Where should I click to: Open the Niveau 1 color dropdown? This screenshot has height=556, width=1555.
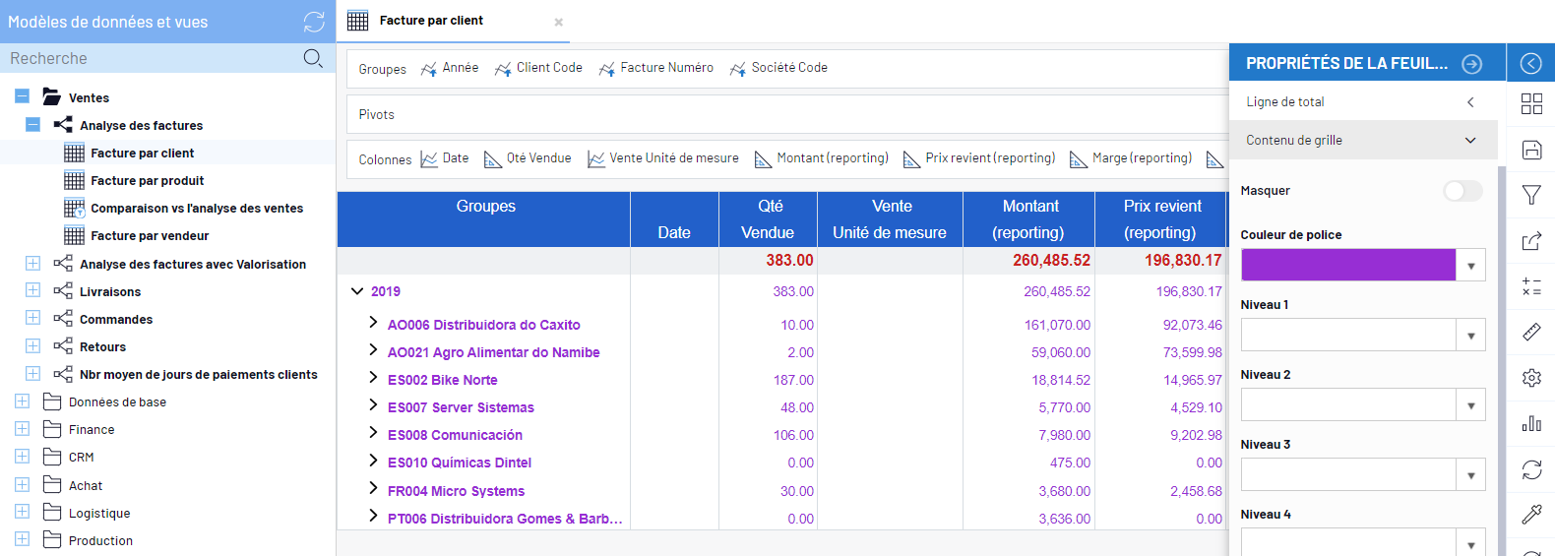pyautogui.click(x=1470, y=336)
